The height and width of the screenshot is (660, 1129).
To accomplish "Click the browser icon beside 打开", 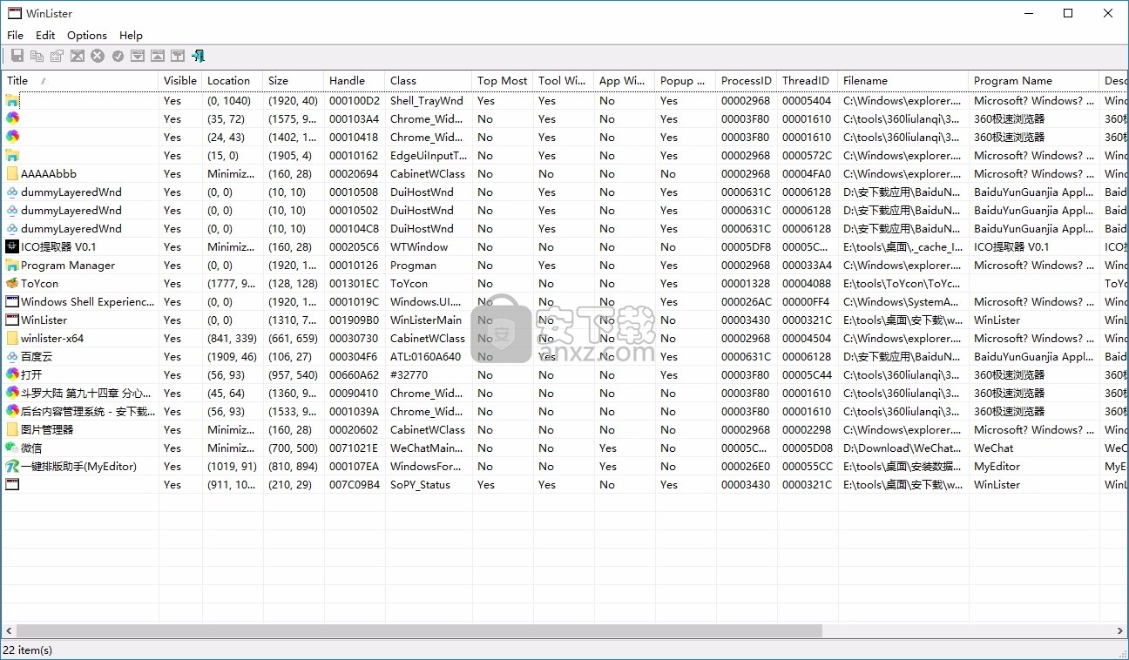I will 12,374.
